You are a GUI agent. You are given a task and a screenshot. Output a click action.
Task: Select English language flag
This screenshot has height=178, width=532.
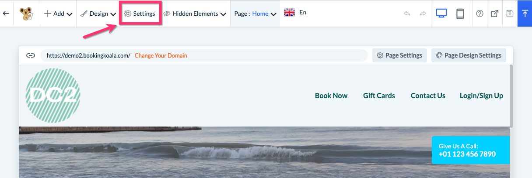click(x=290, y=13)
